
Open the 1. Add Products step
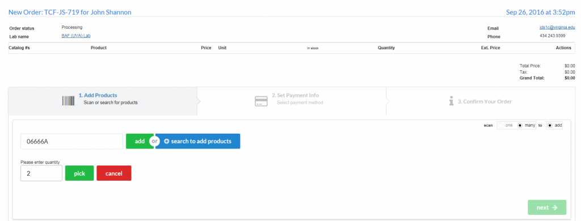tap(103, 101)
